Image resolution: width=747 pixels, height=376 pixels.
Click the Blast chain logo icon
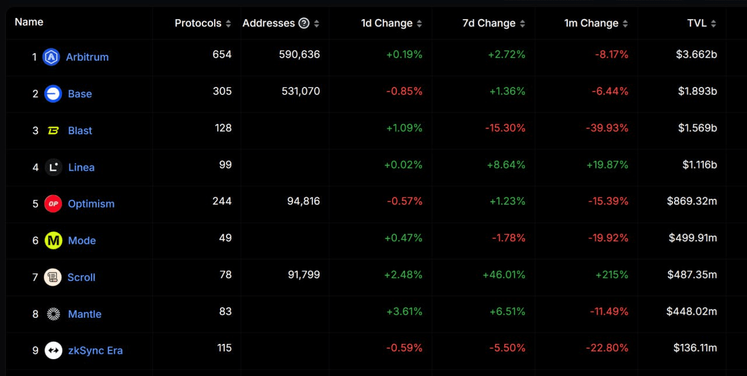[53, 131]
